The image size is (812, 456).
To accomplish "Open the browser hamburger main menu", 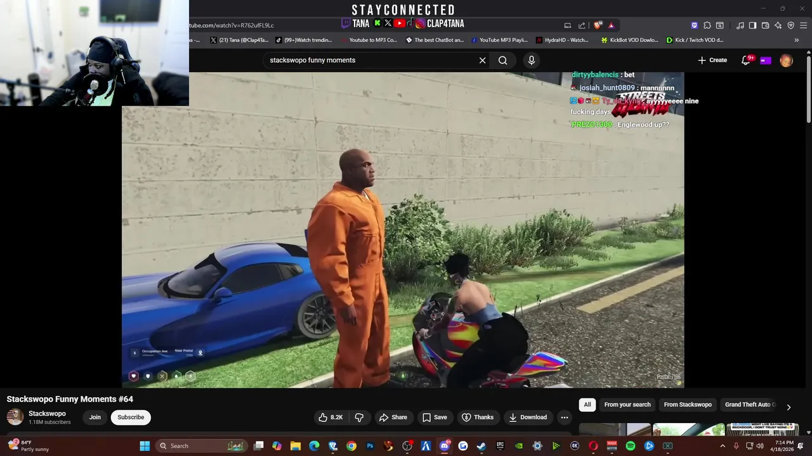I will (x=804, y=25).
